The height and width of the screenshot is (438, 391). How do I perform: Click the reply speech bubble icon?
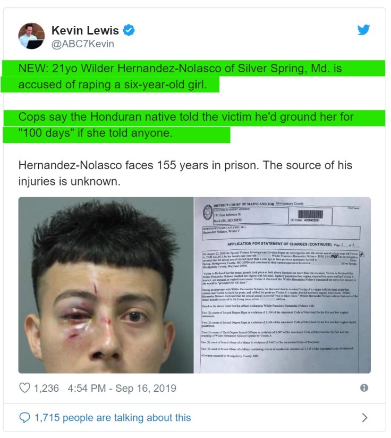(x=24, y=418)
